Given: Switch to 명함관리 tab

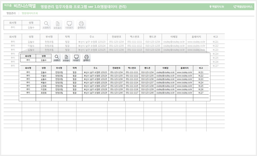Looking at the screenshot, I should coord(11,13).
